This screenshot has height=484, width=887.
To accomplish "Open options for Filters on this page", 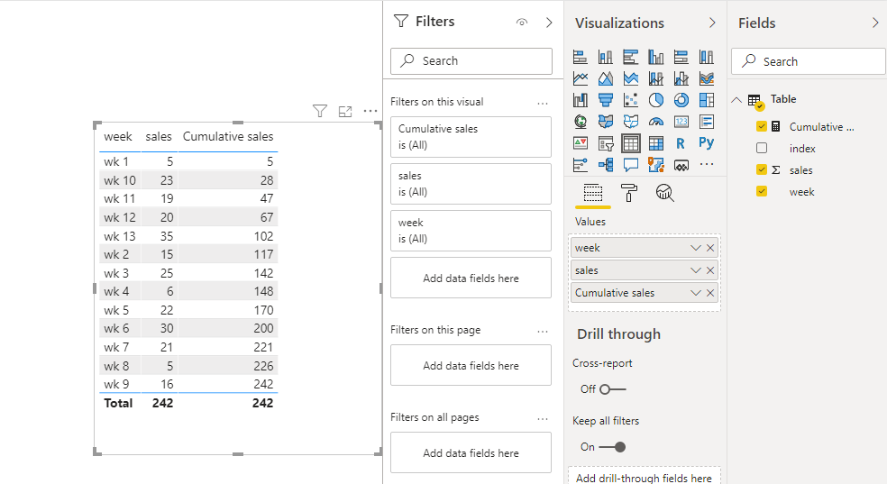I will 543,332.
